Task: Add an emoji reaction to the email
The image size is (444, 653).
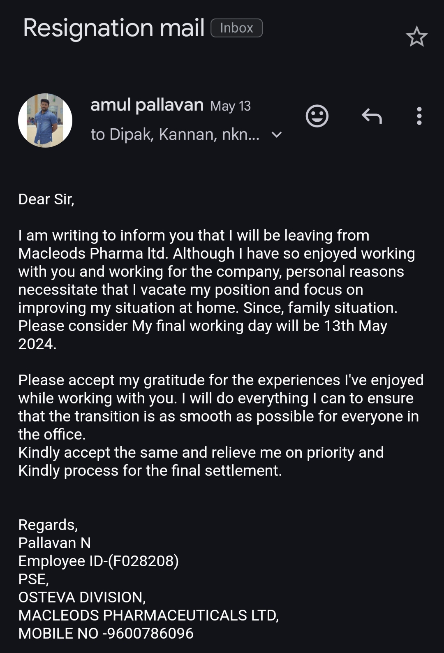Action: 317,116
